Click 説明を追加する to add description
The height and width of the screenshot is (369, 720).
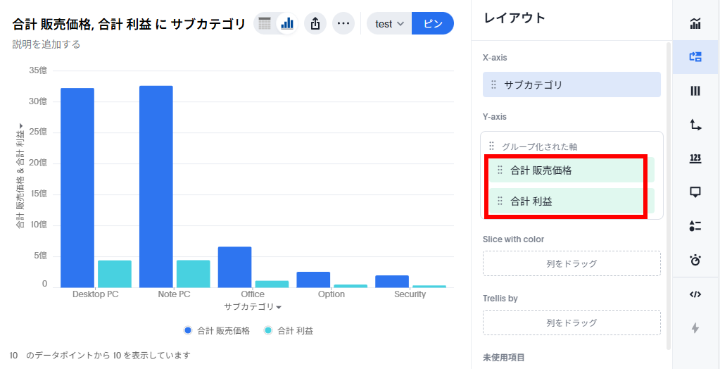[46, 44]
